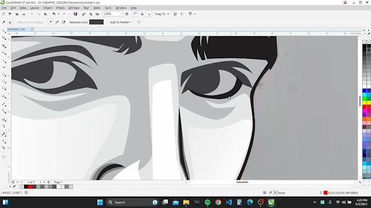Click the Publish to PDF icon

[x=97, y=14]
